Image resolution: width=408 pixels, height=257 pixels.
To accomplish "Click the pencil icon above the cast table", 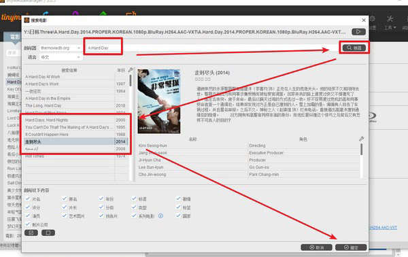I will pos(362,139).
